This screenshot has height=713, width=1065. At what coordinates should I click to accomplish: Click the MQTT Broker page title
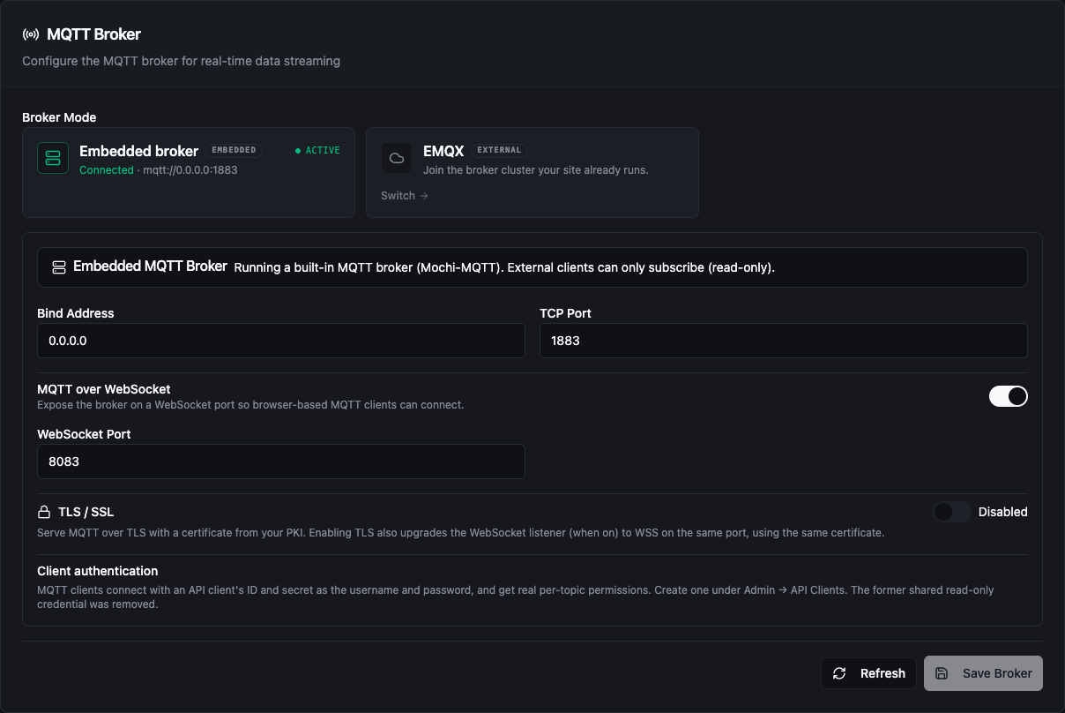point(93,34)
